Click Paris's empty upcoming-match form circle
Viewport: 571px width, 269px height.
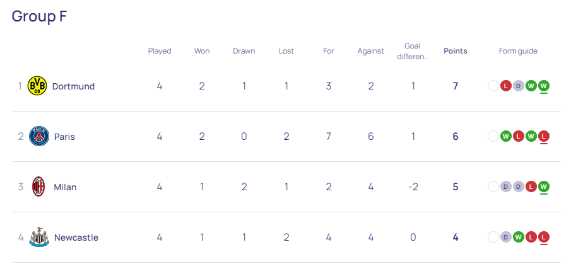coord(493,137)
